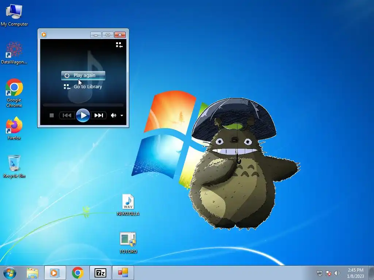The height and width of the screenshot is (280, 374).
Task: Open the volume dropdown arrow
Action: point(122,116)
